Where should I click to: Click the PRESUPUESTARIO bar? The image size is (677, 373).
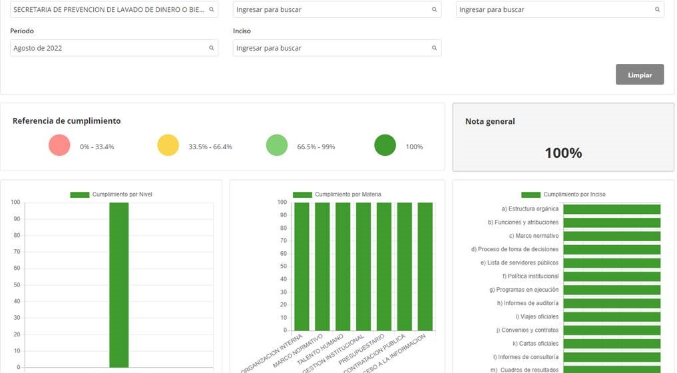pos(384,266)
